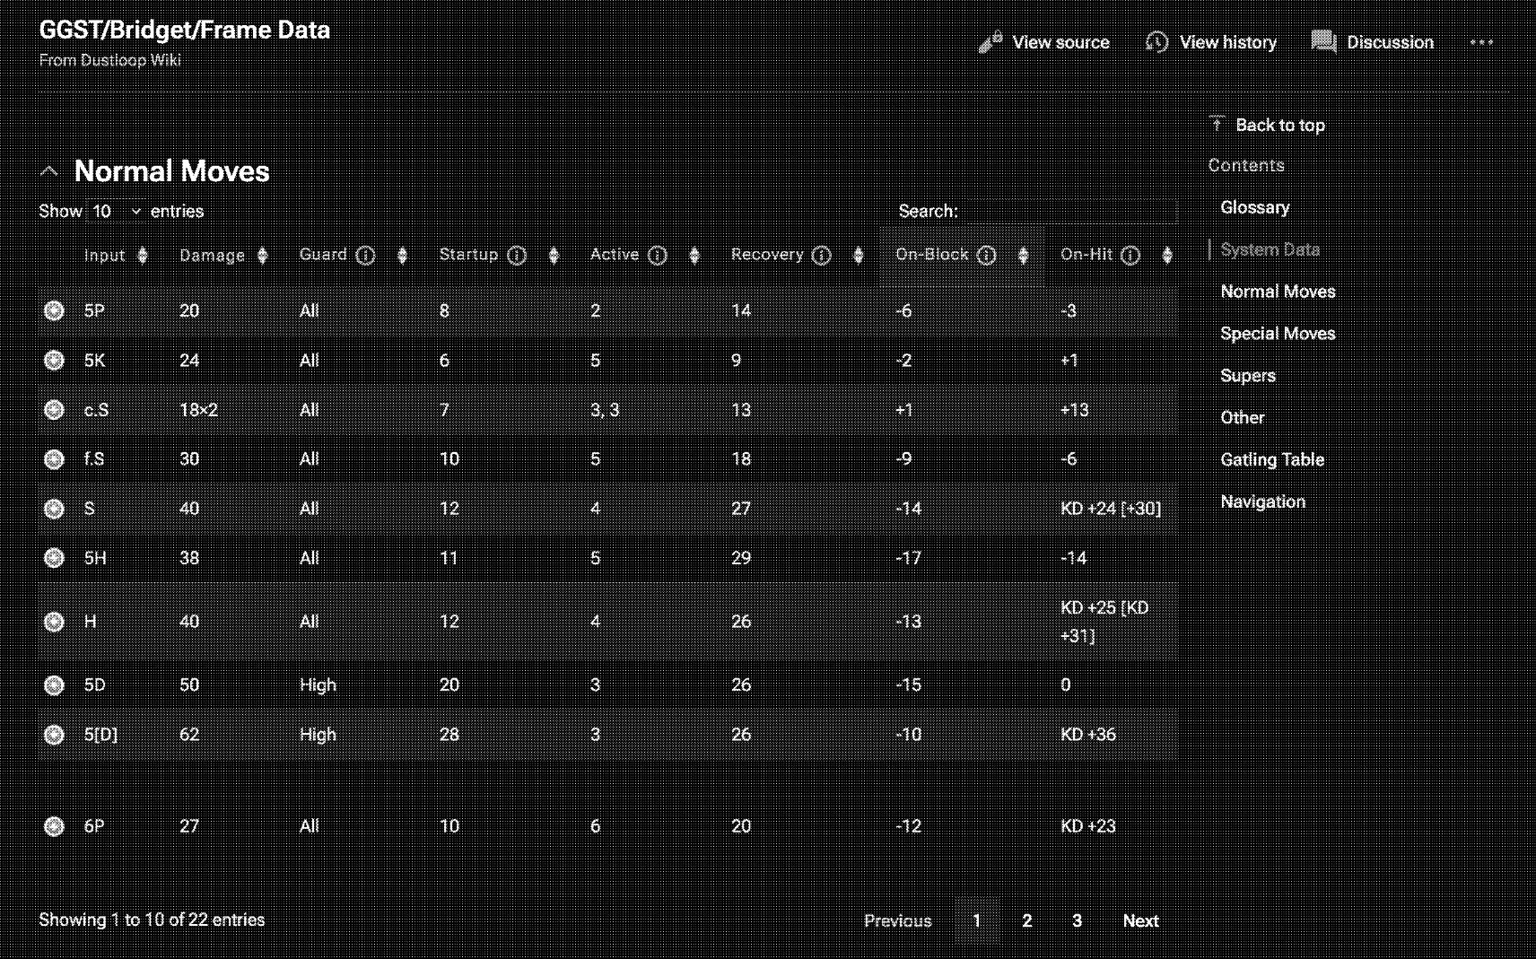This screenshot has width=1536, height=959.
Task: Open the Special Moves link
Action: click(x=1277, y=333)
